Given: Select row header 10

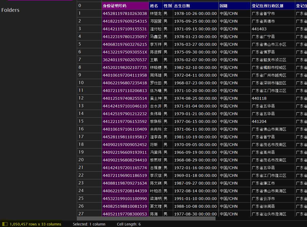Looking at the screenshot, I should pos(89,83).
